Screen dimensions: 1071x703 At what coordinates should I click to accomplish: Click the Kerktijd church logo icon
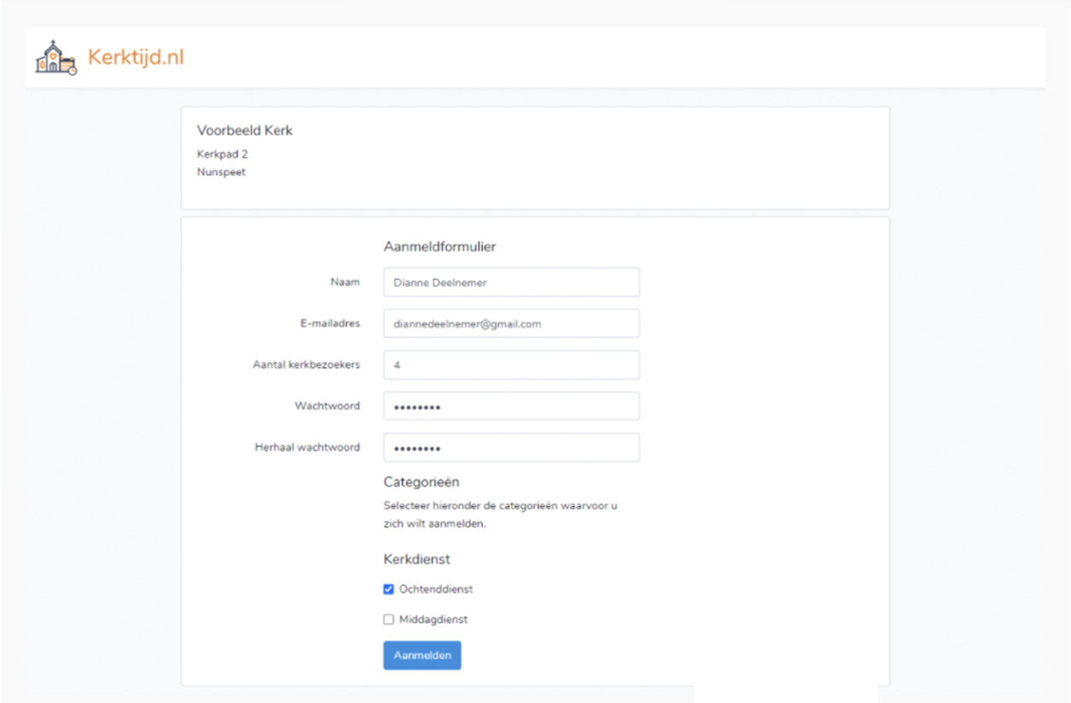55,57
